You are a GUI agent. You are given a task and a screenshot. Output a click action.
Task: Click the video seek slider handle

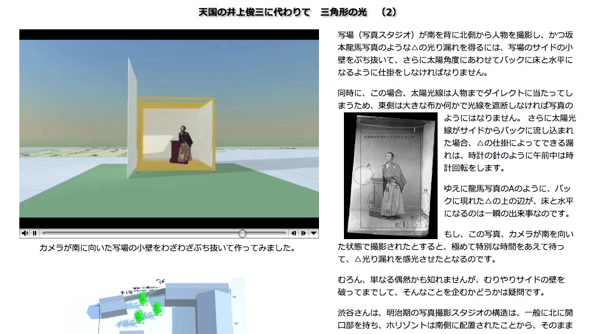point(242,233)
